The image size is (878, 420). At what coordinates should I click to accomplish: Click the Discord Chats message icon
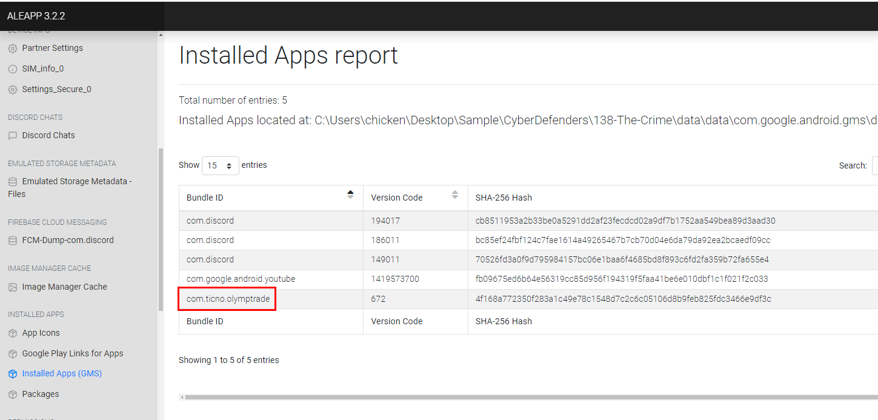[x=13, y=136]
